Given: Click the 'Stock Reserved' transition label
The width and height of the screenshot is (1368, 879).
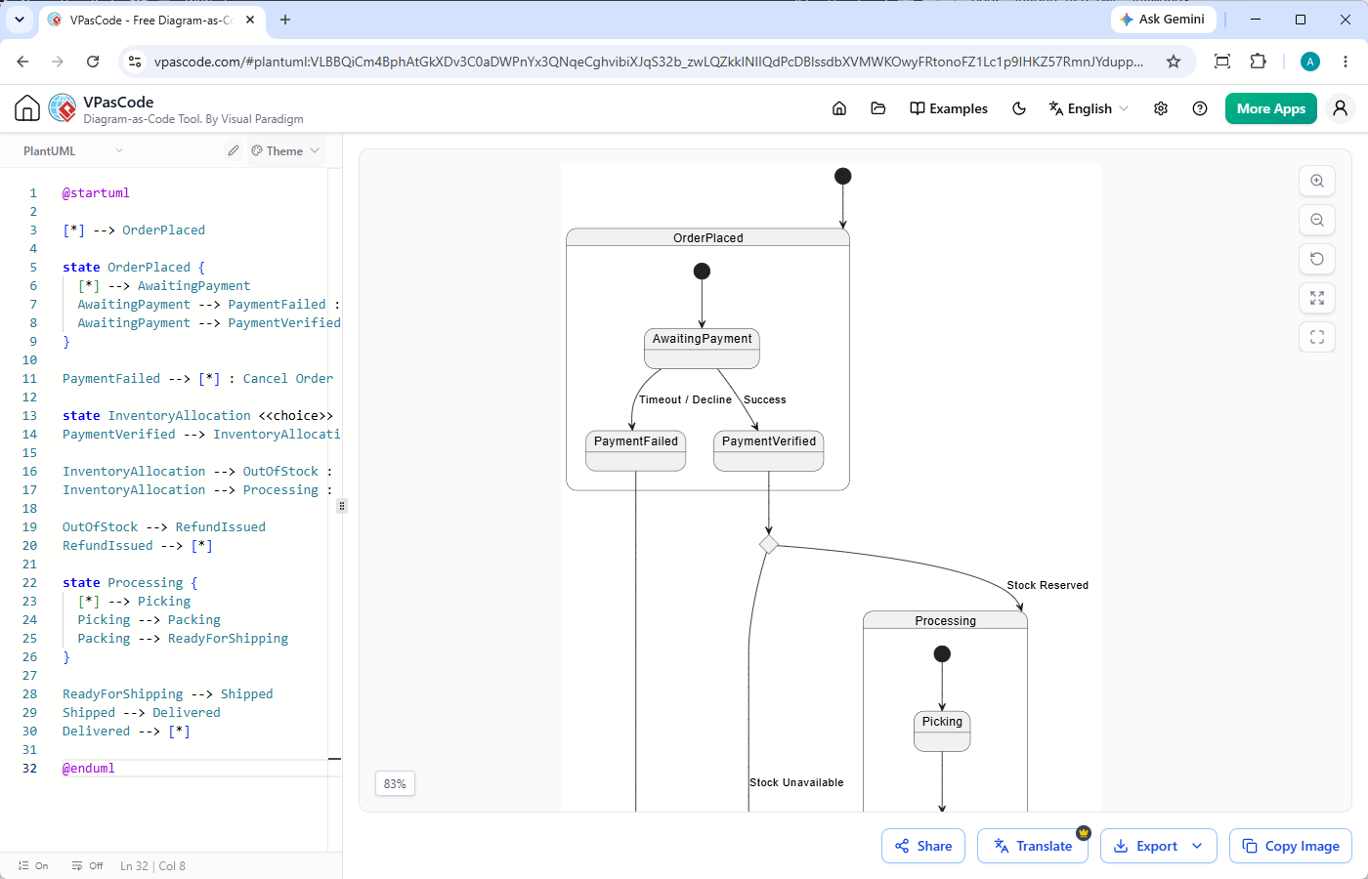Looking at the screenshot, I should tap(1047, 585).
